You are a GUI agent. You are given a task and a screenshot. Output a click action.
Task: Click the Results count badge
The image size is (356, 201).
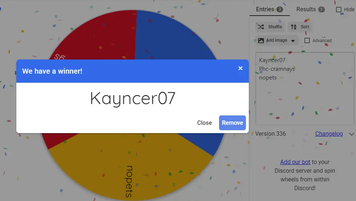point(321,9)
